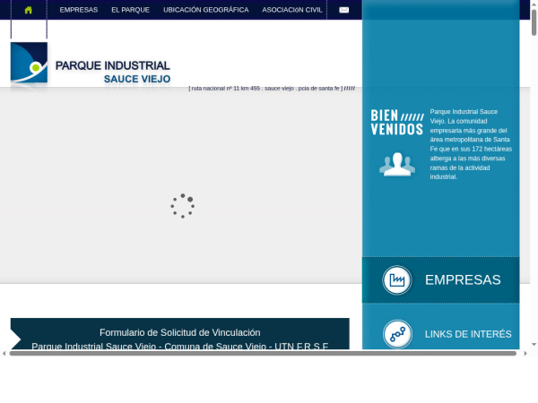Screen dimensions: 538x403
Task: Click the loading spinner in slideshow area
Action: click(x=183, y=206)
